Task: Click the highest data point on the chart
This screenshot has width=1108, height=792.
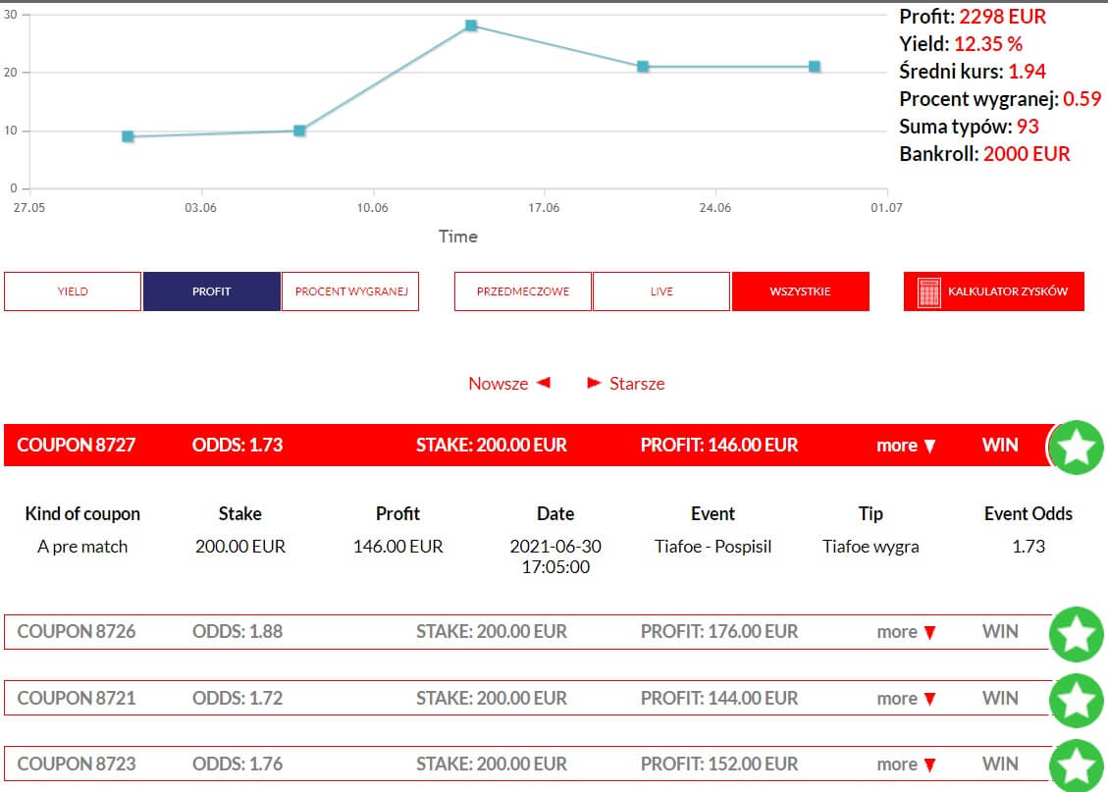Action: tap(471, 26)
